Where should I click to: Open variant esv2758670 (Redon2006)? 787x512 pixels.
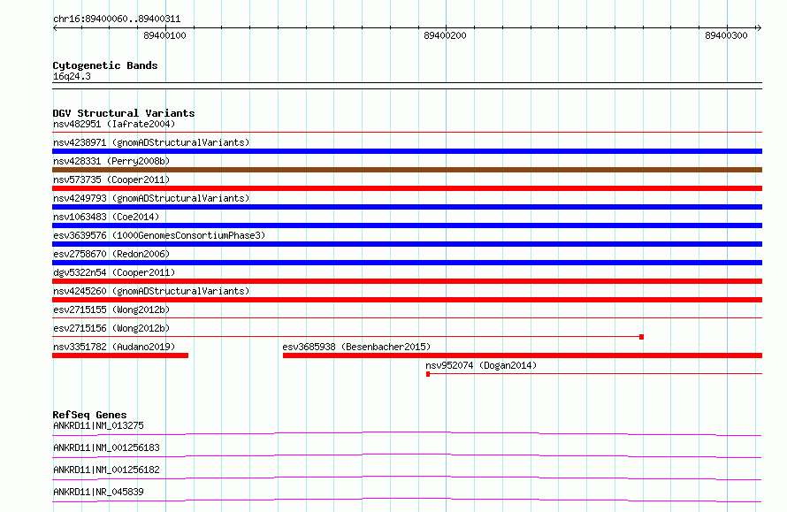pos(111,254)
